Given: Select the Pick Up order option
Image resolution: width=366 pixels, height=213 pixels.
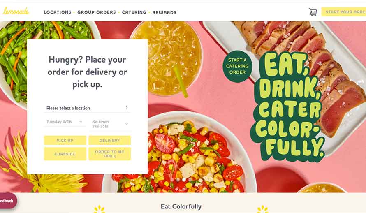Looking at the screenshot, I should click(x=65, y=141).
